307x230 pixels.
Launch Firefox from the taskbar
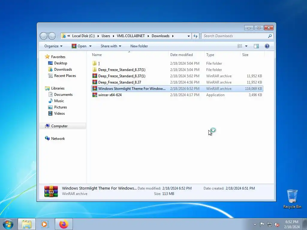tap(64, 224)
